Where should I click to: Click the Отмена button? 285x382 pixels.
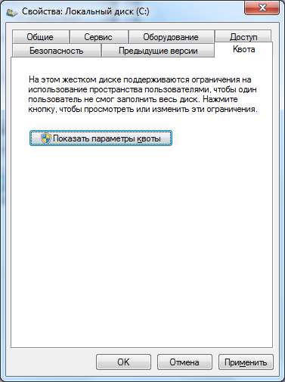pos(184,362)
